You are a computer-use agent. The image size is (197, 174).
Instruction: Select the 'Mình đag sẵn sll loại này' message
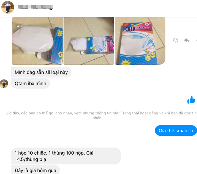coord(41,72)
